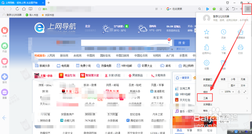252x134 pixels.
Task: Open downloads from the toolbar arrow
Action: tap(221, 9)
